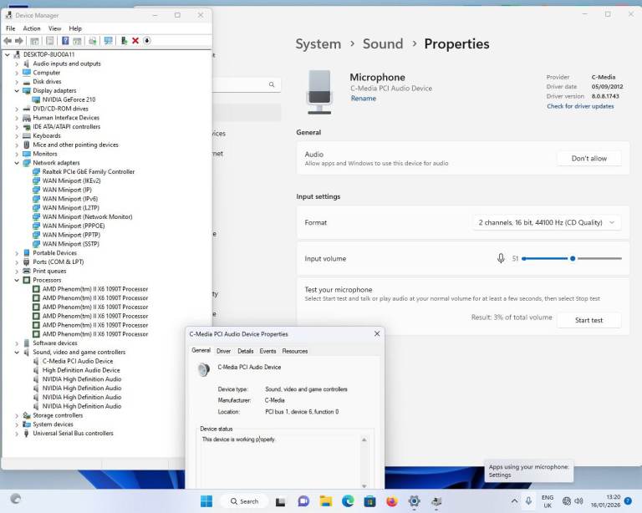Click the Windows Start button
Screen dimensions: 642x513
[206, 501]
